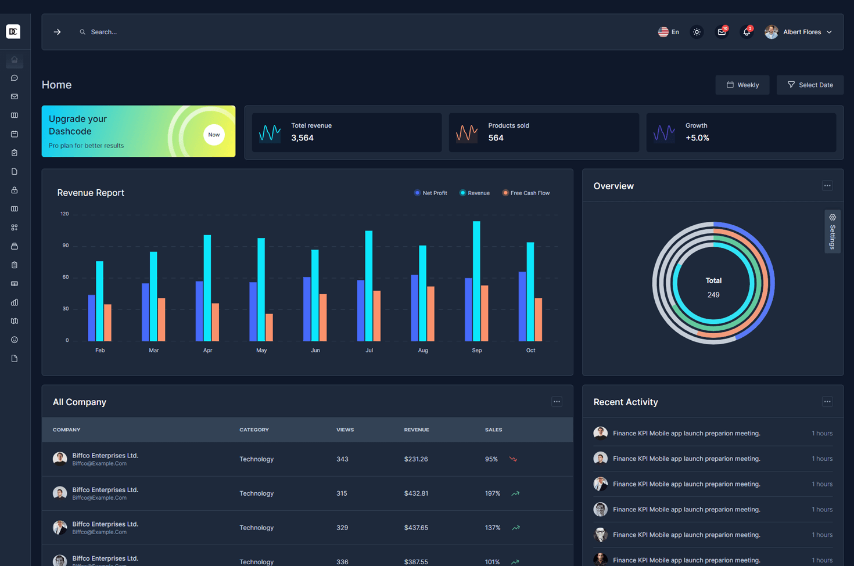This screenshot has width=854, height=566.
Task: Click the $231.26 revenue cell
Action: (416, 459)
